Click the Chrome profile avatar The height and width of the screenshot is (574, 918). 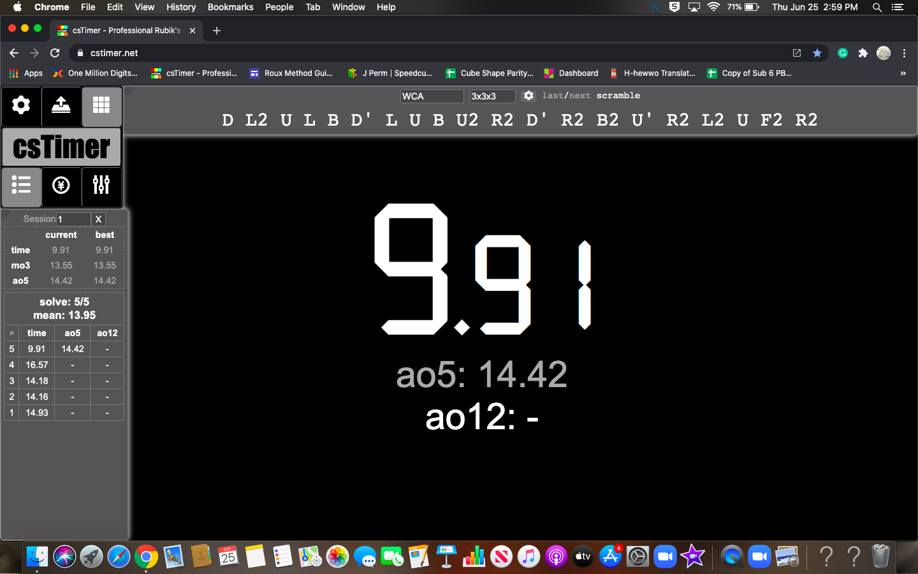pyautogui.click(x=884, y=53)
